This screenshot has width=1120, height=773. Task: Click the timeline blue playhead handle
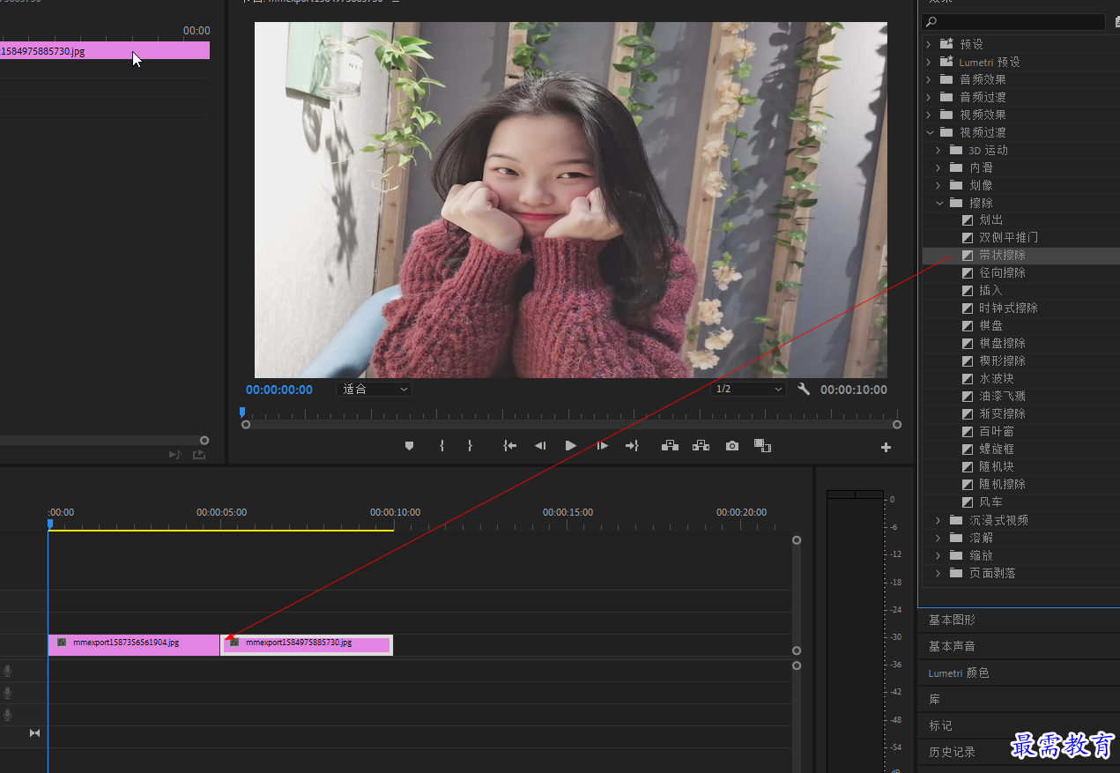(x=50, y=524)
